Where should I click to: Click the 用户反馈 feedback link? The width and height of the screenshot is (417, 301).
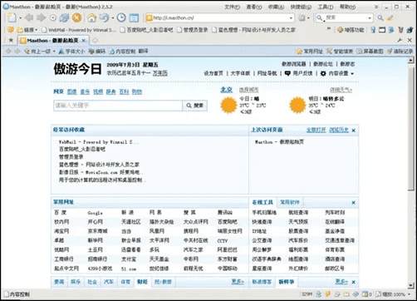click(298, 73)
